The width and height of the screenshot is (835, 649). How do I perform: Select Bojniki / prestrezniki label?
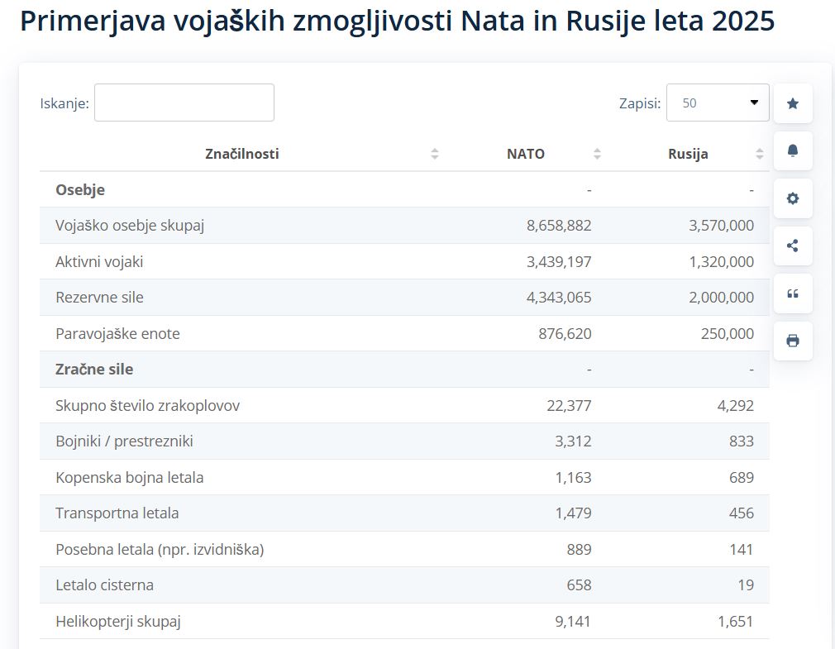124,441
